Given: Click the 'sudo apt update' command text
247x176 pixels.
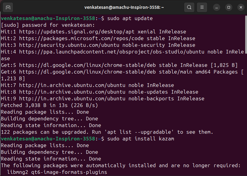Looking at the screenshot, I should pos(130,19).
